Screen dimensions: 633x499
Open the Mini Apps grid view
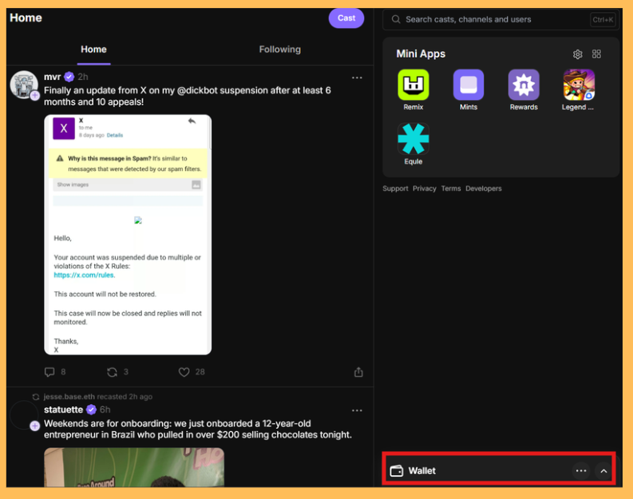596,54
